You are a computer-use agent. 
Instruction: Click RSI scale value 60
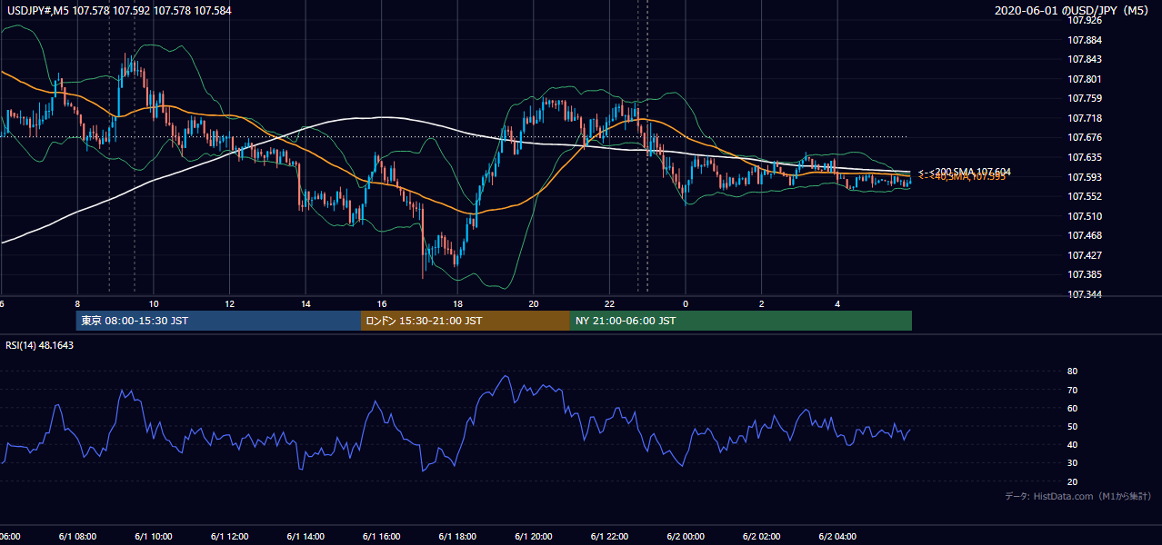(1072, 408)
